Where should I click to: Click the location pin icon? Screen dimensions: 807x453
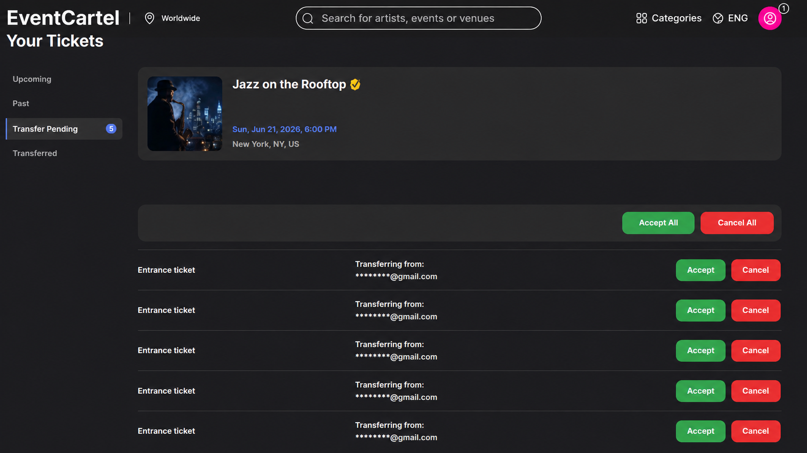click(x=149, y=18)
